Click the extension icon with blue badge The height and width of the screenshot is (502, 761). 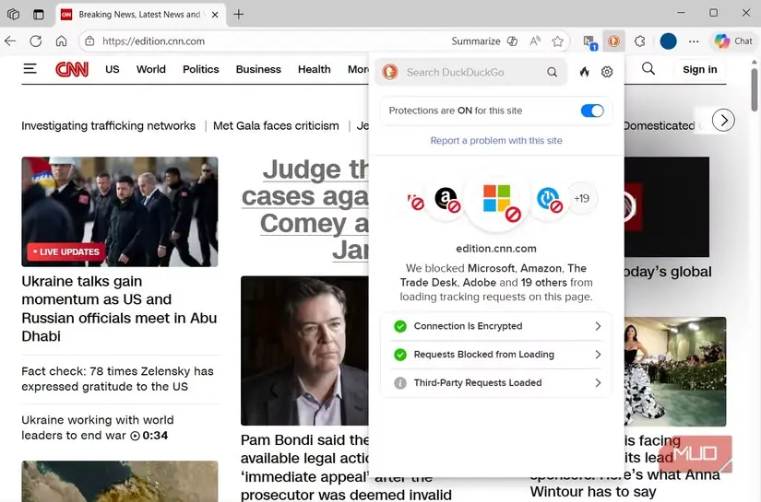click(x=589, y=42)
